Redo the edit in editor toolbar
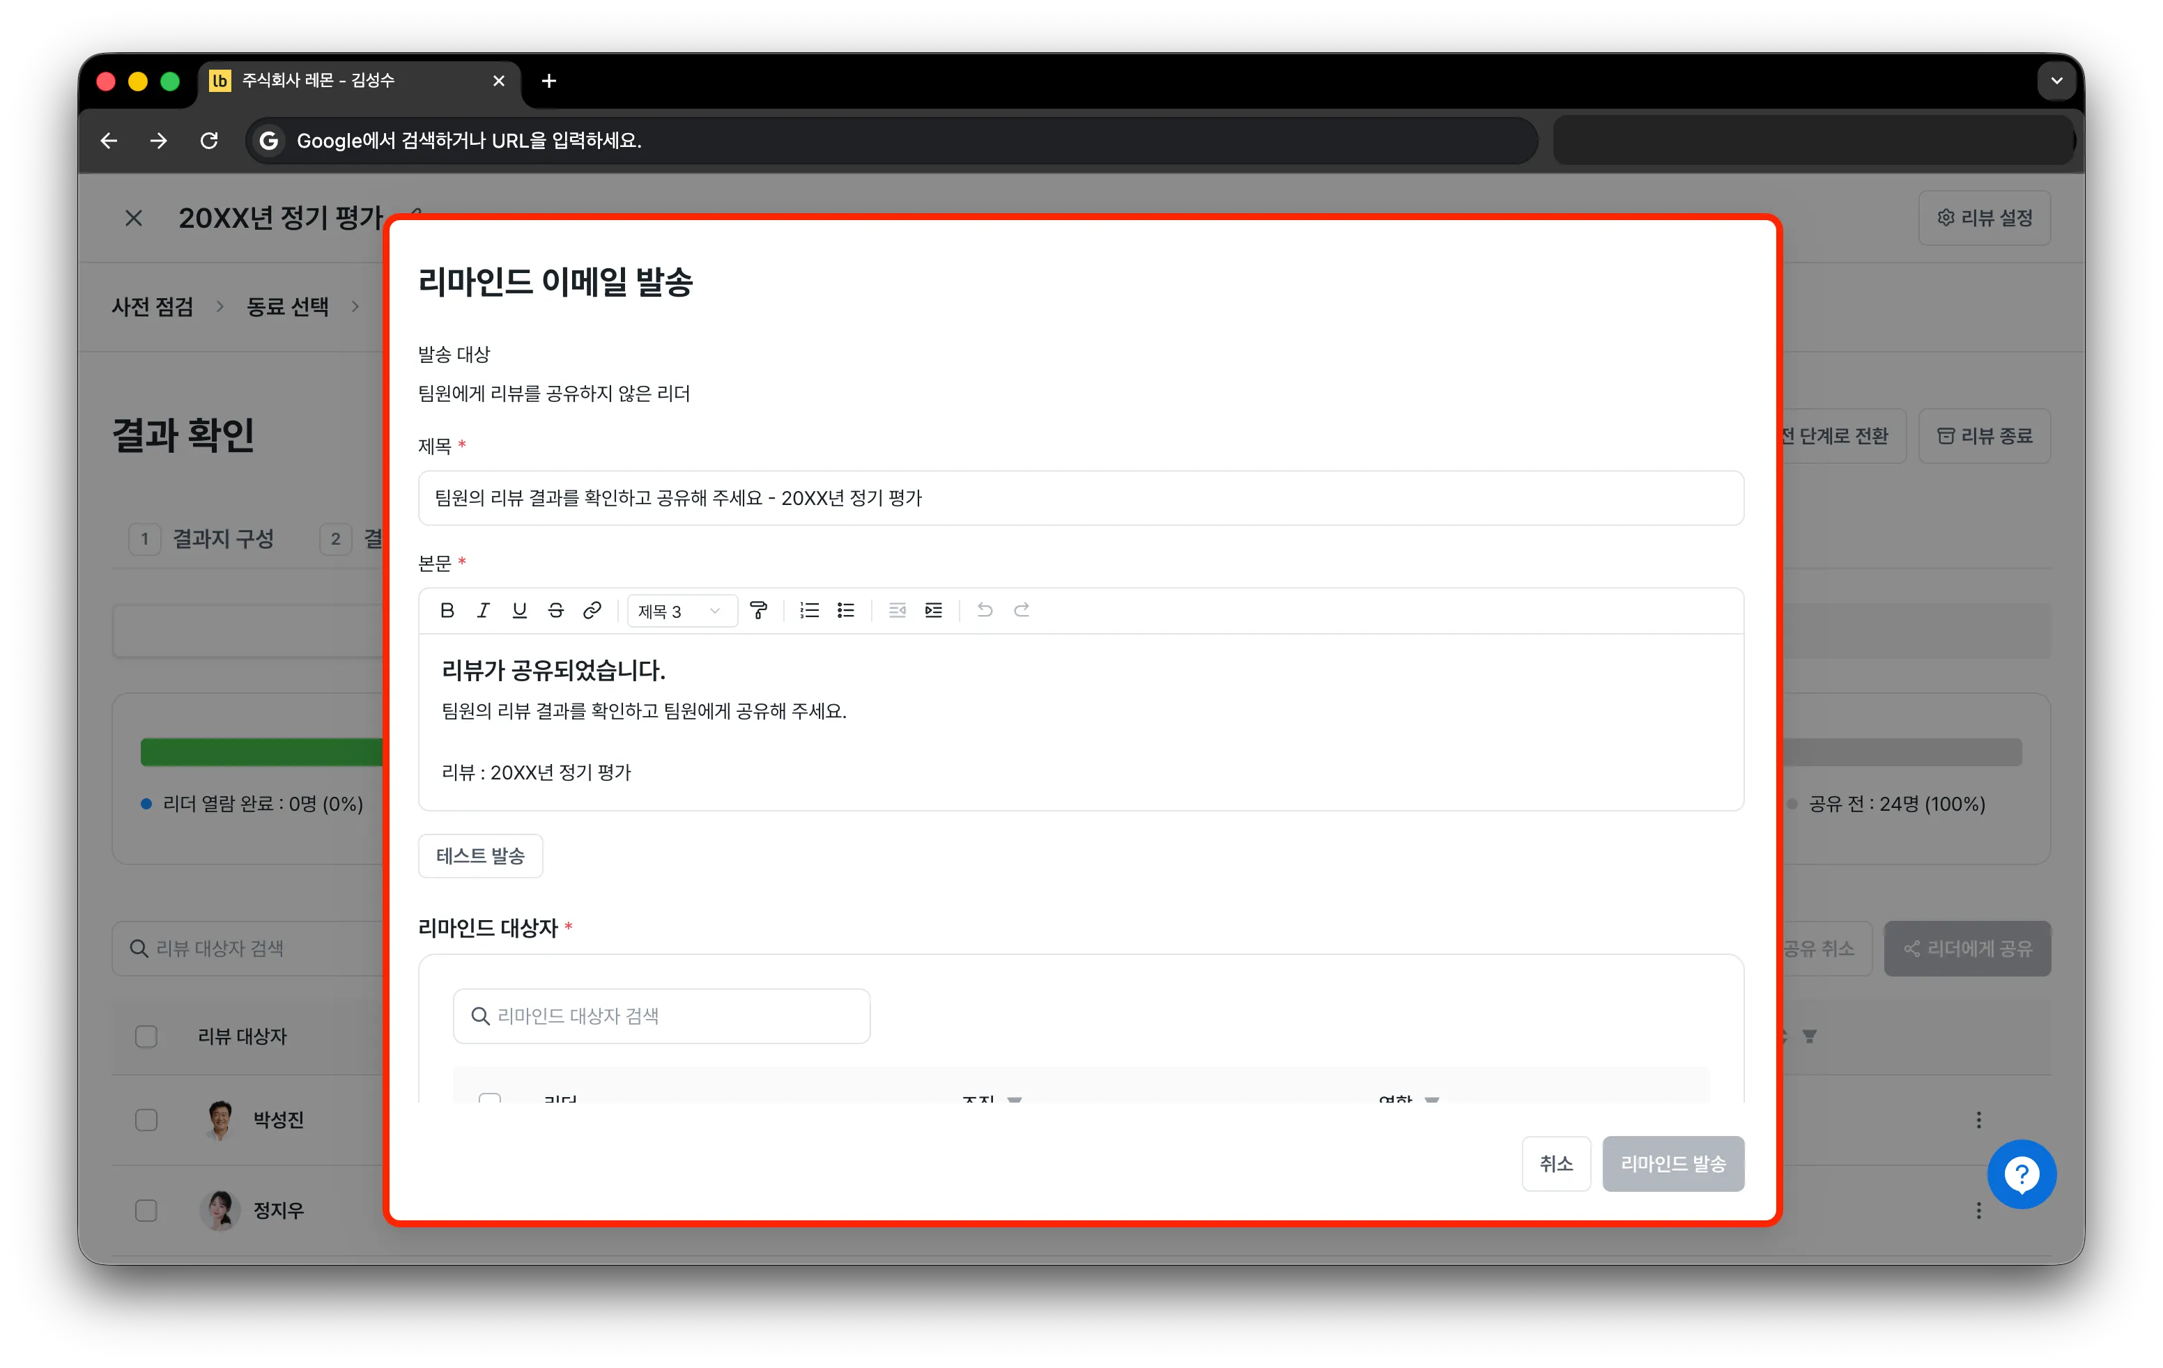 [x=1022, y=610]
